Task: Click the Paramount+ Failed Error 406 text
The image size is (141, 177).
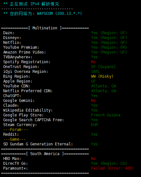Action: coord(112,168)
